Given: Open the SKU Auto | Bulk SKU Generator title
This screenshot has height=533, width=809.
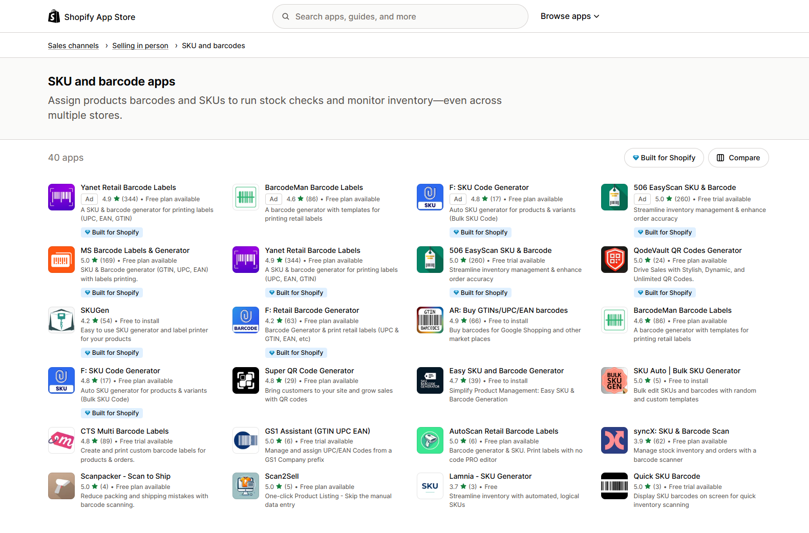Looking at the screenshot, I should pos(687,371).
